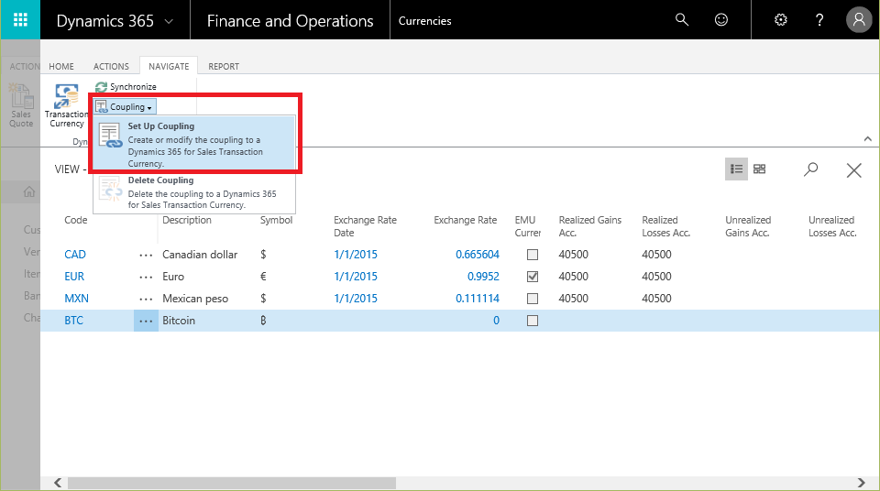Choose Set Up Coupling menu entry

(x=194, y=144)
